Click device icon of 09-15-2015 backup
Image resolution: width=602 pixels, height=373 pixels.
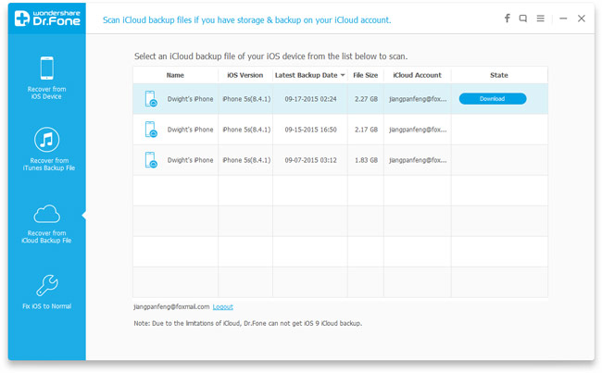point(151,130)
